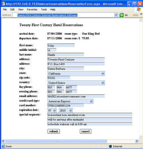Click the evening phone area code field
The width and height of the screenshot is (143, 149).
coord(51,92)
